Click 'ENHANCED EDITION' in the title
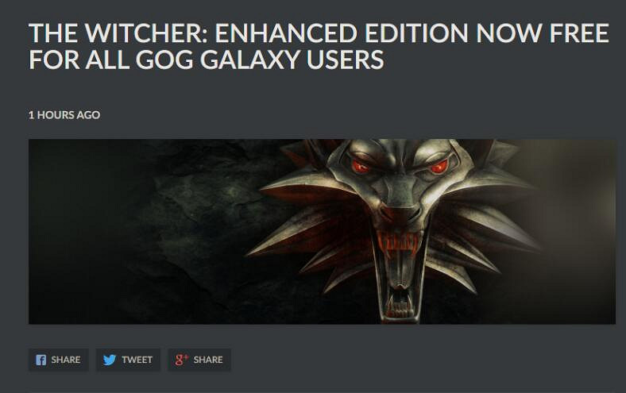The height and width of the screenshot is (393, 626). pos(342,33)
